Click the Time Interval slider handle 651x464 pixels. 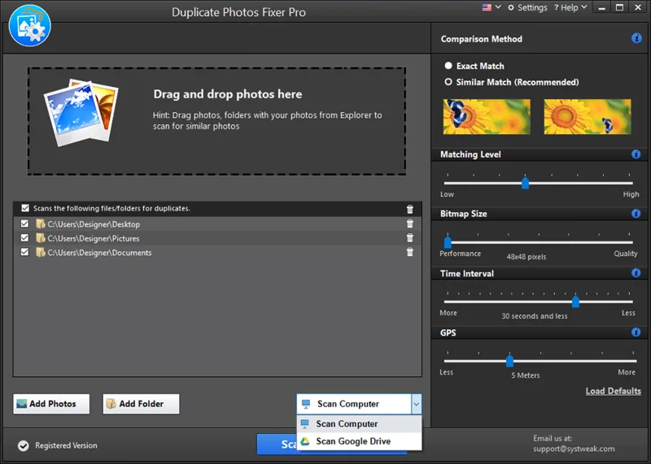575,301
